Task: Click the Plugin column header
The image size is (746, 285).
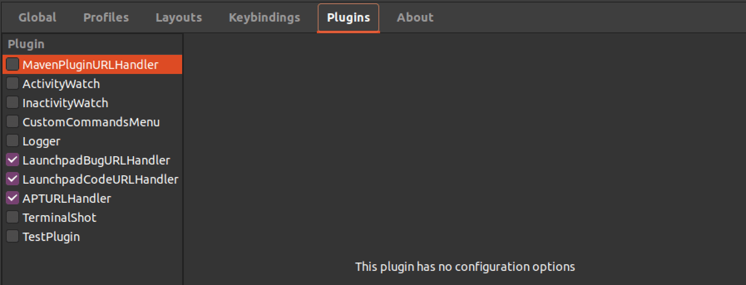Action: point(26,44)
